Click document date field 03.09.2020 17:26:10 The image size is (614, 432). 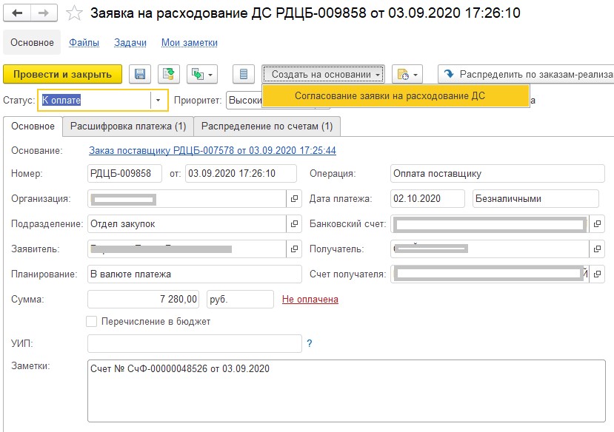tap(241, 174)
